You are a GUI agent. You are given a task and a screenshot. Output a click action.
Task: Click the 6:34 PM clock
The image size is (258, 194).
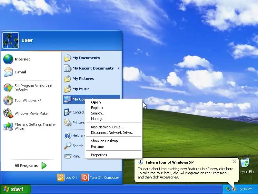pyautogui.click(x=246, y=189)
